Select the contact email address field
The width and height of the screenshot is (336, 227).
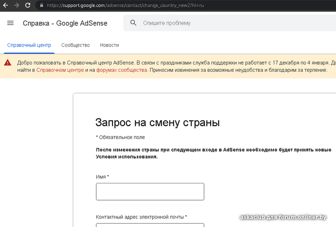click(150, 225)
